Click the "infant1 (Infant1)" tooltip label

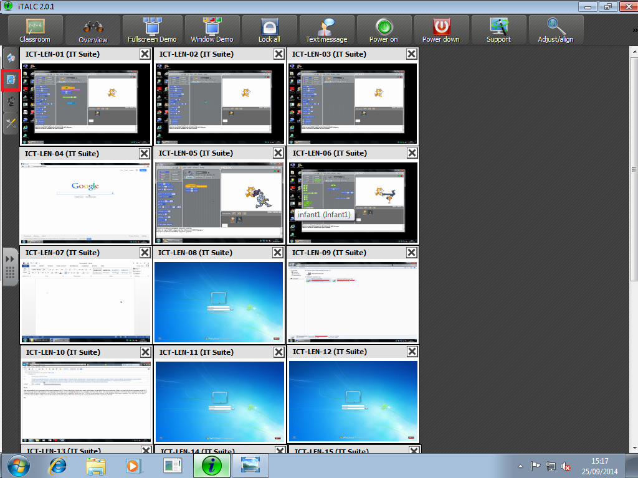324,215
